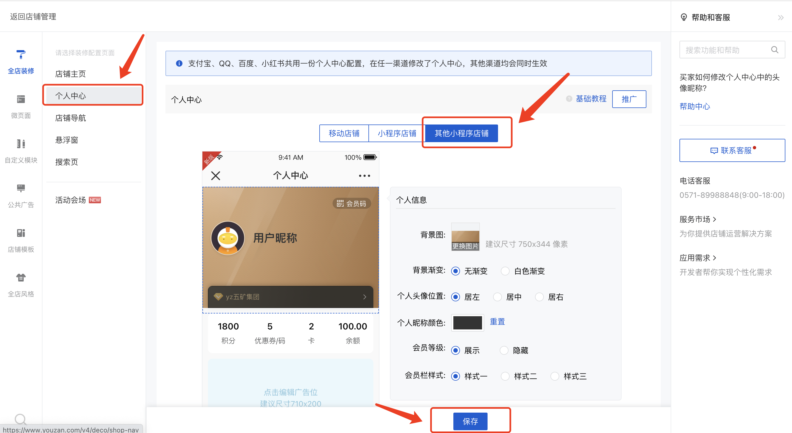Open the nickname color swatch picker
The width and height of the screenshot is (792, 433).
(467, 323)
